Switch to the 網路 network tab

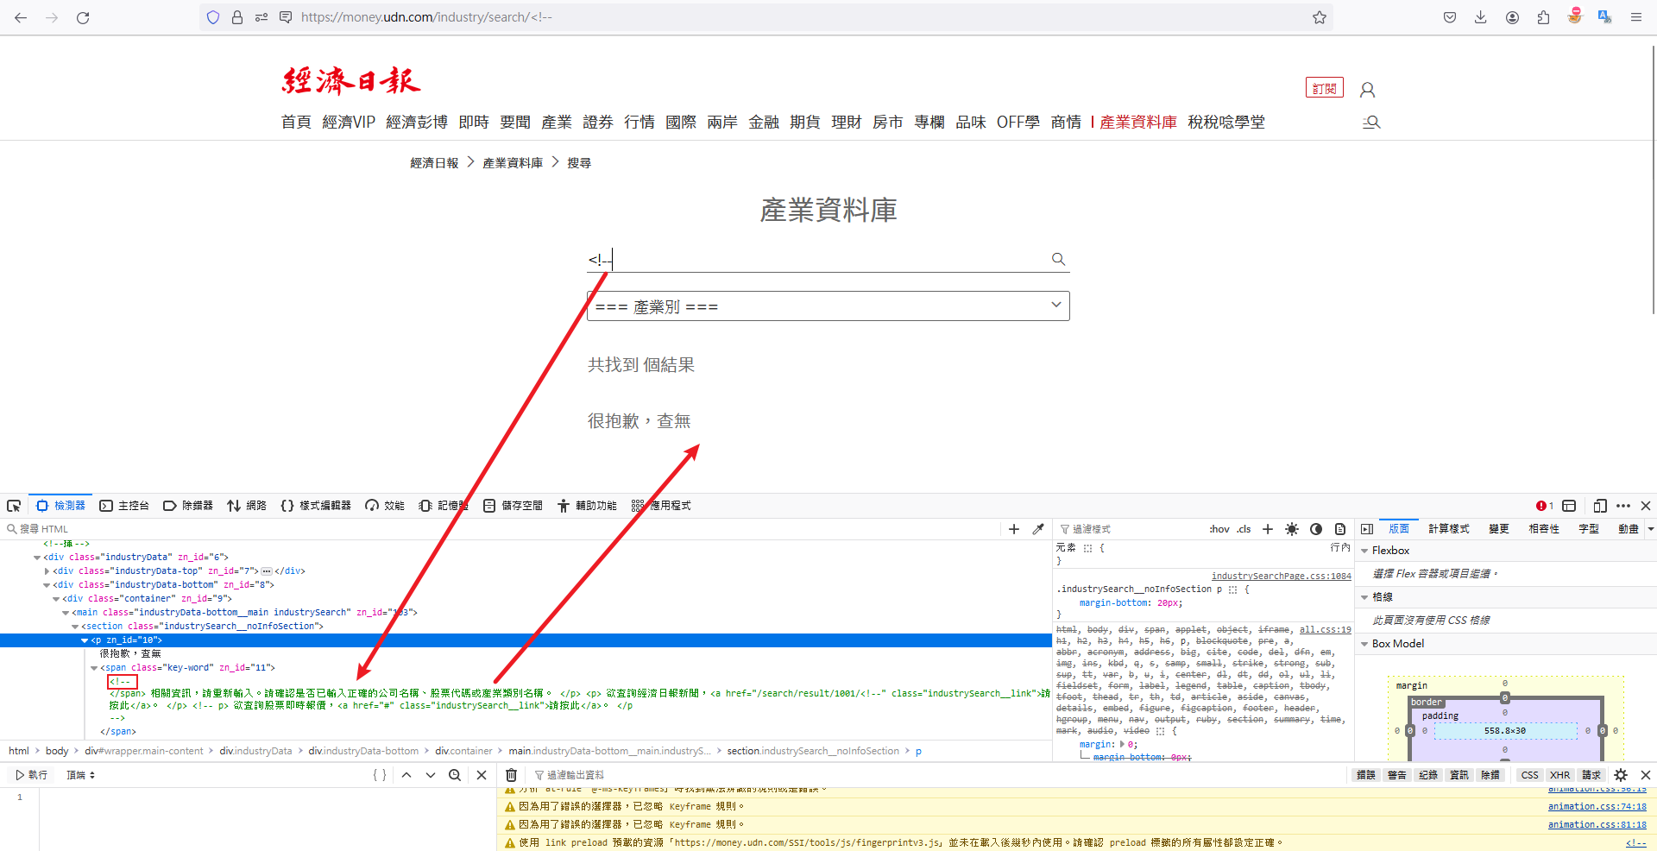click(x=247, y=506)
